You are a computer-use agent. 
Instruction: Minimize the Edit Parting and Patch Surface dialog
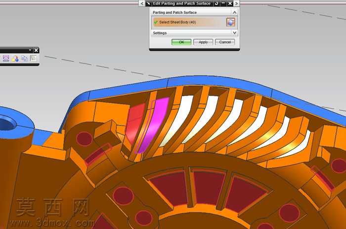tap(223, 3)
